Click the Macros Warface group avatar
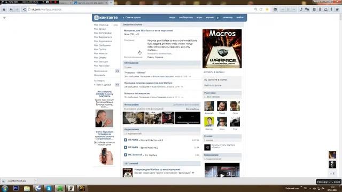 [222, 49]
